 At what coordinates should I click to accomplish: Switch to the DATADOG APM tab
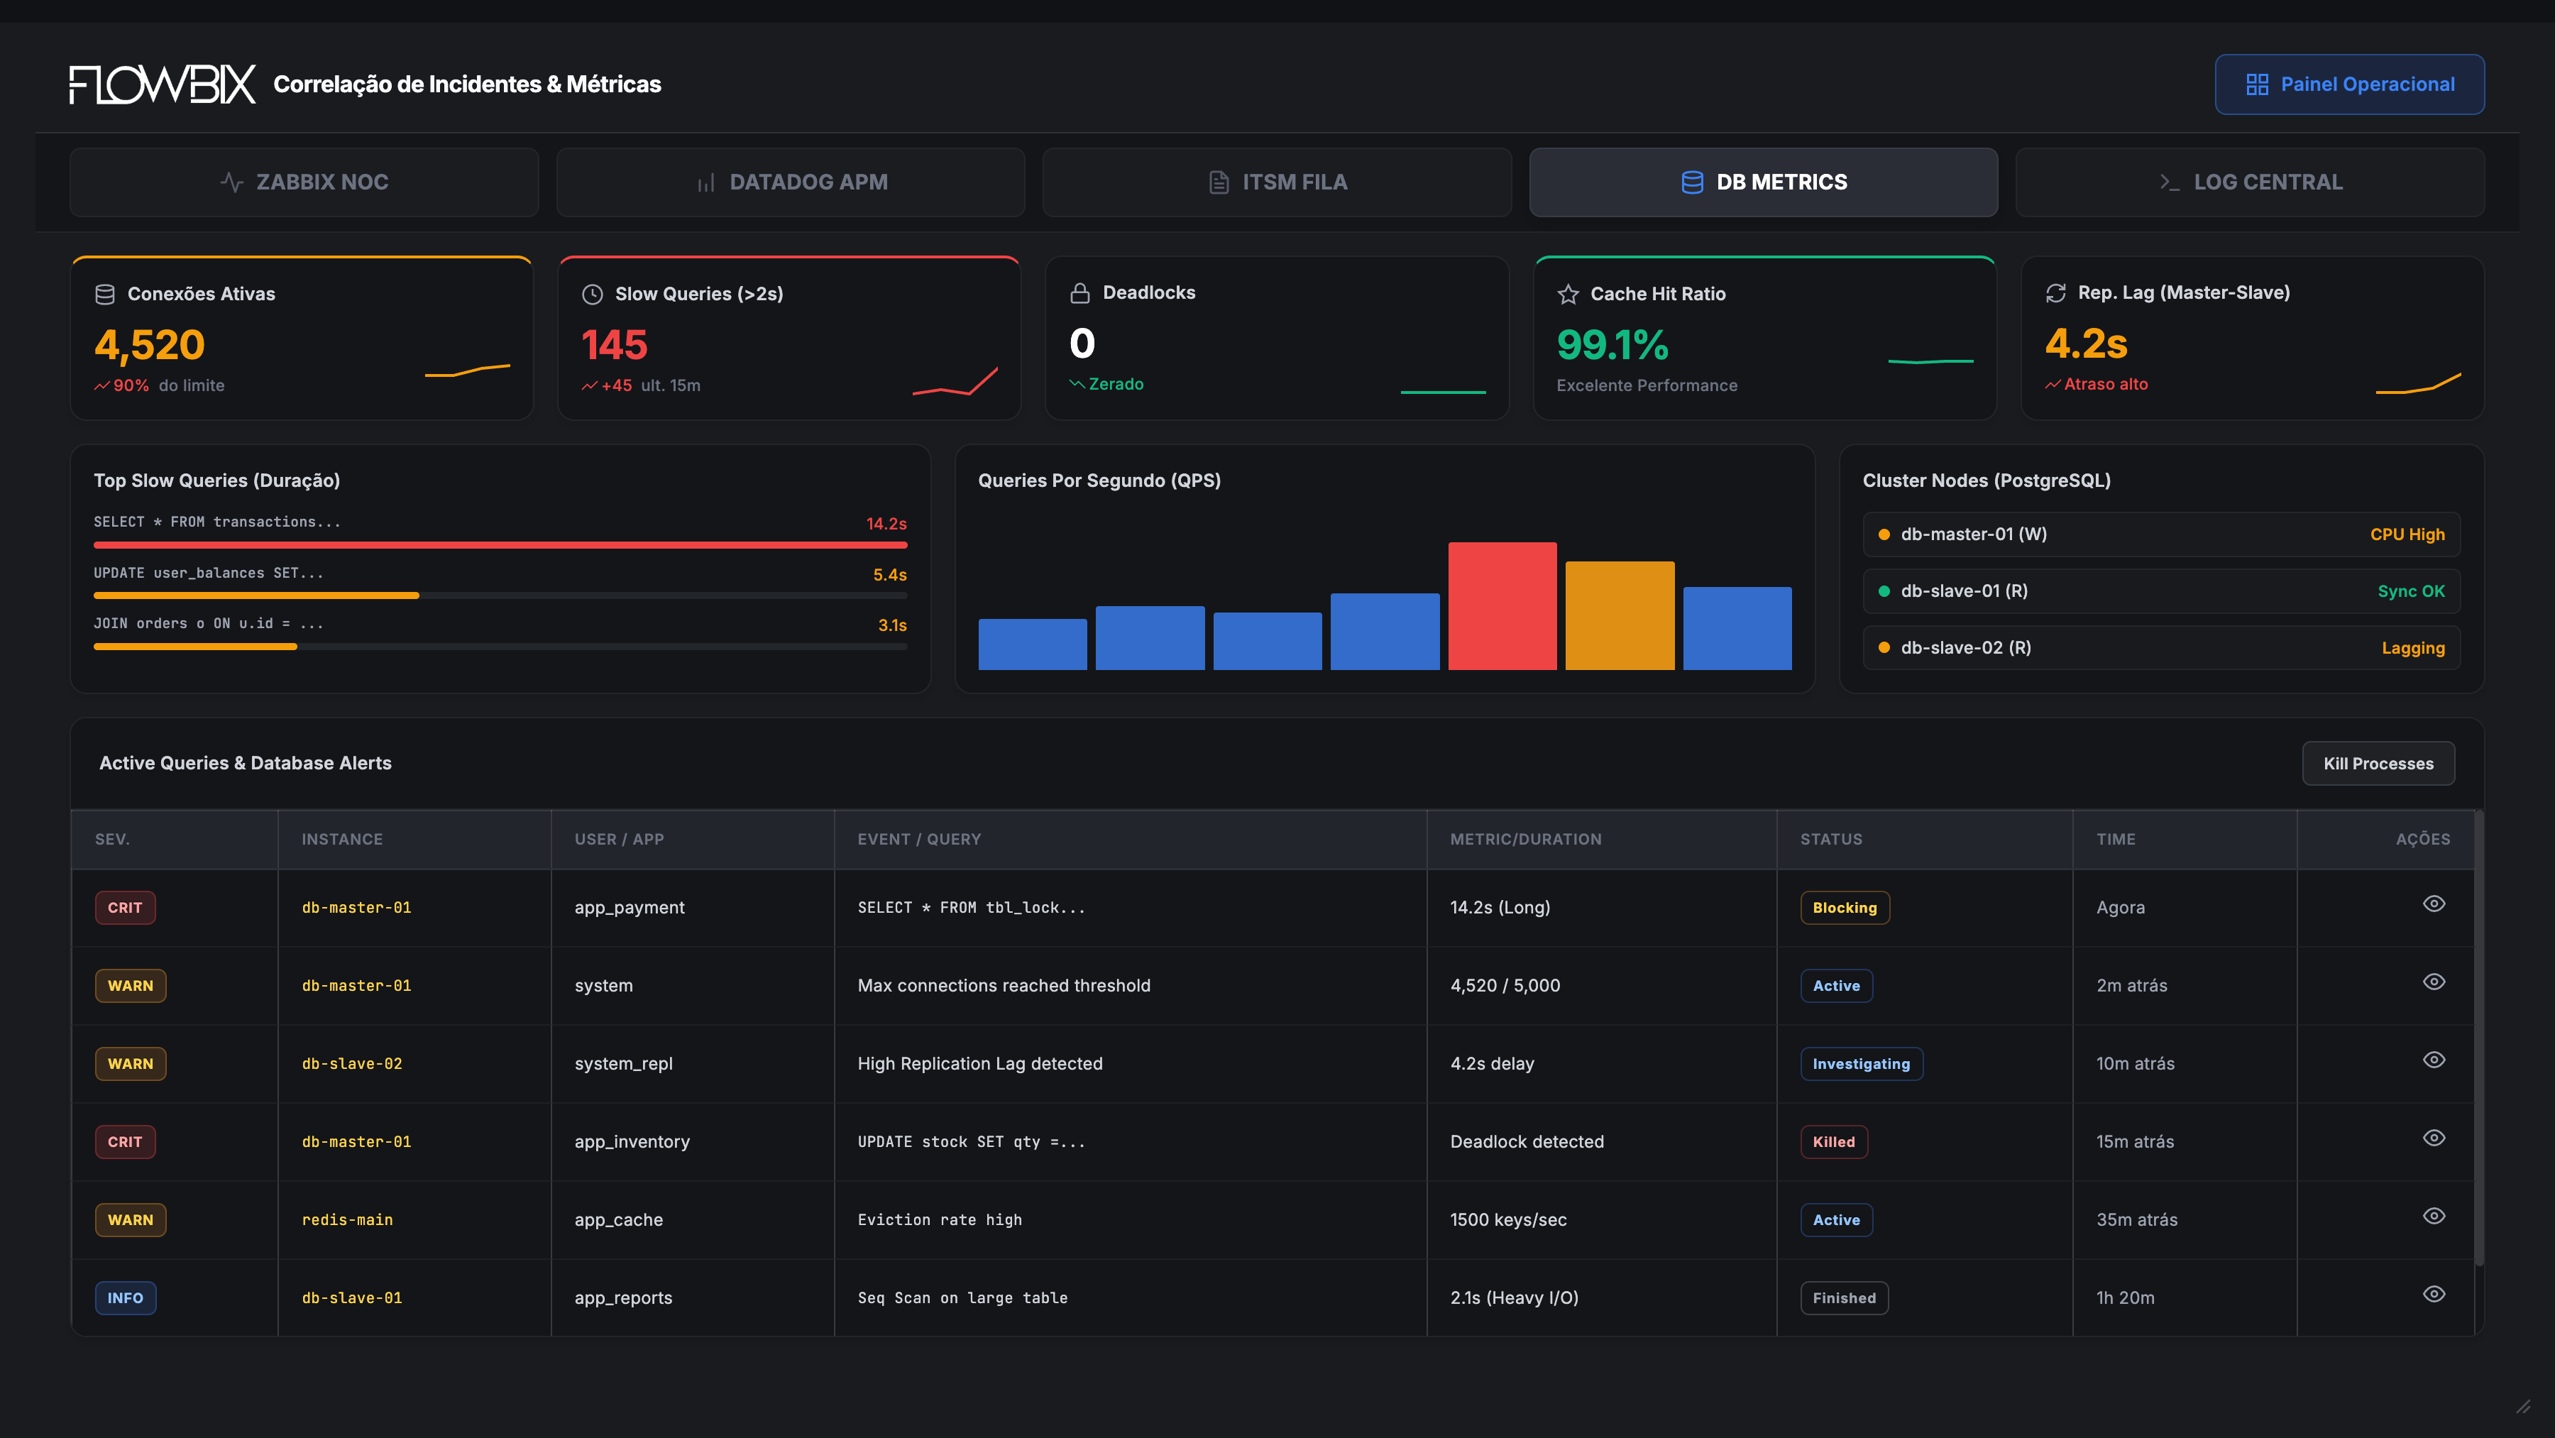coord(791,182)
